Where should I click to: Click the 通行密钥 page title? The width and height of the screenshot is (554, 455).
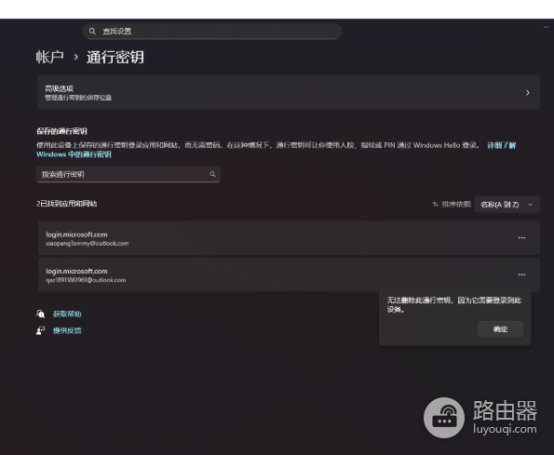tap(115, 57)
